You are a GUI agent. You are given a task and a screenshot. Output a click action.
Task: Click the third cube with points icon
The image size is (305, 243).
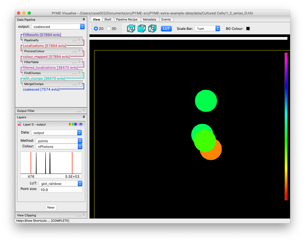(152, 29)
